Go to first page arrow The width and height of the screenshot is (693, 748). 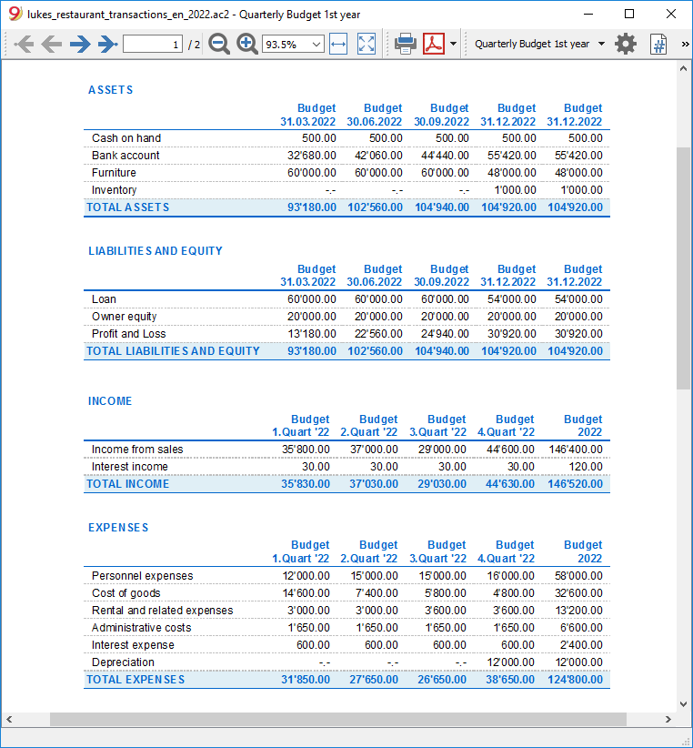(25, 45)
